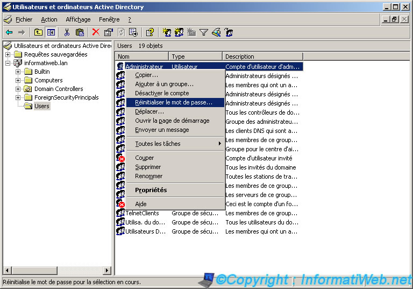
Task: Choose Désactiver le compte
Action: pos(175,93)
